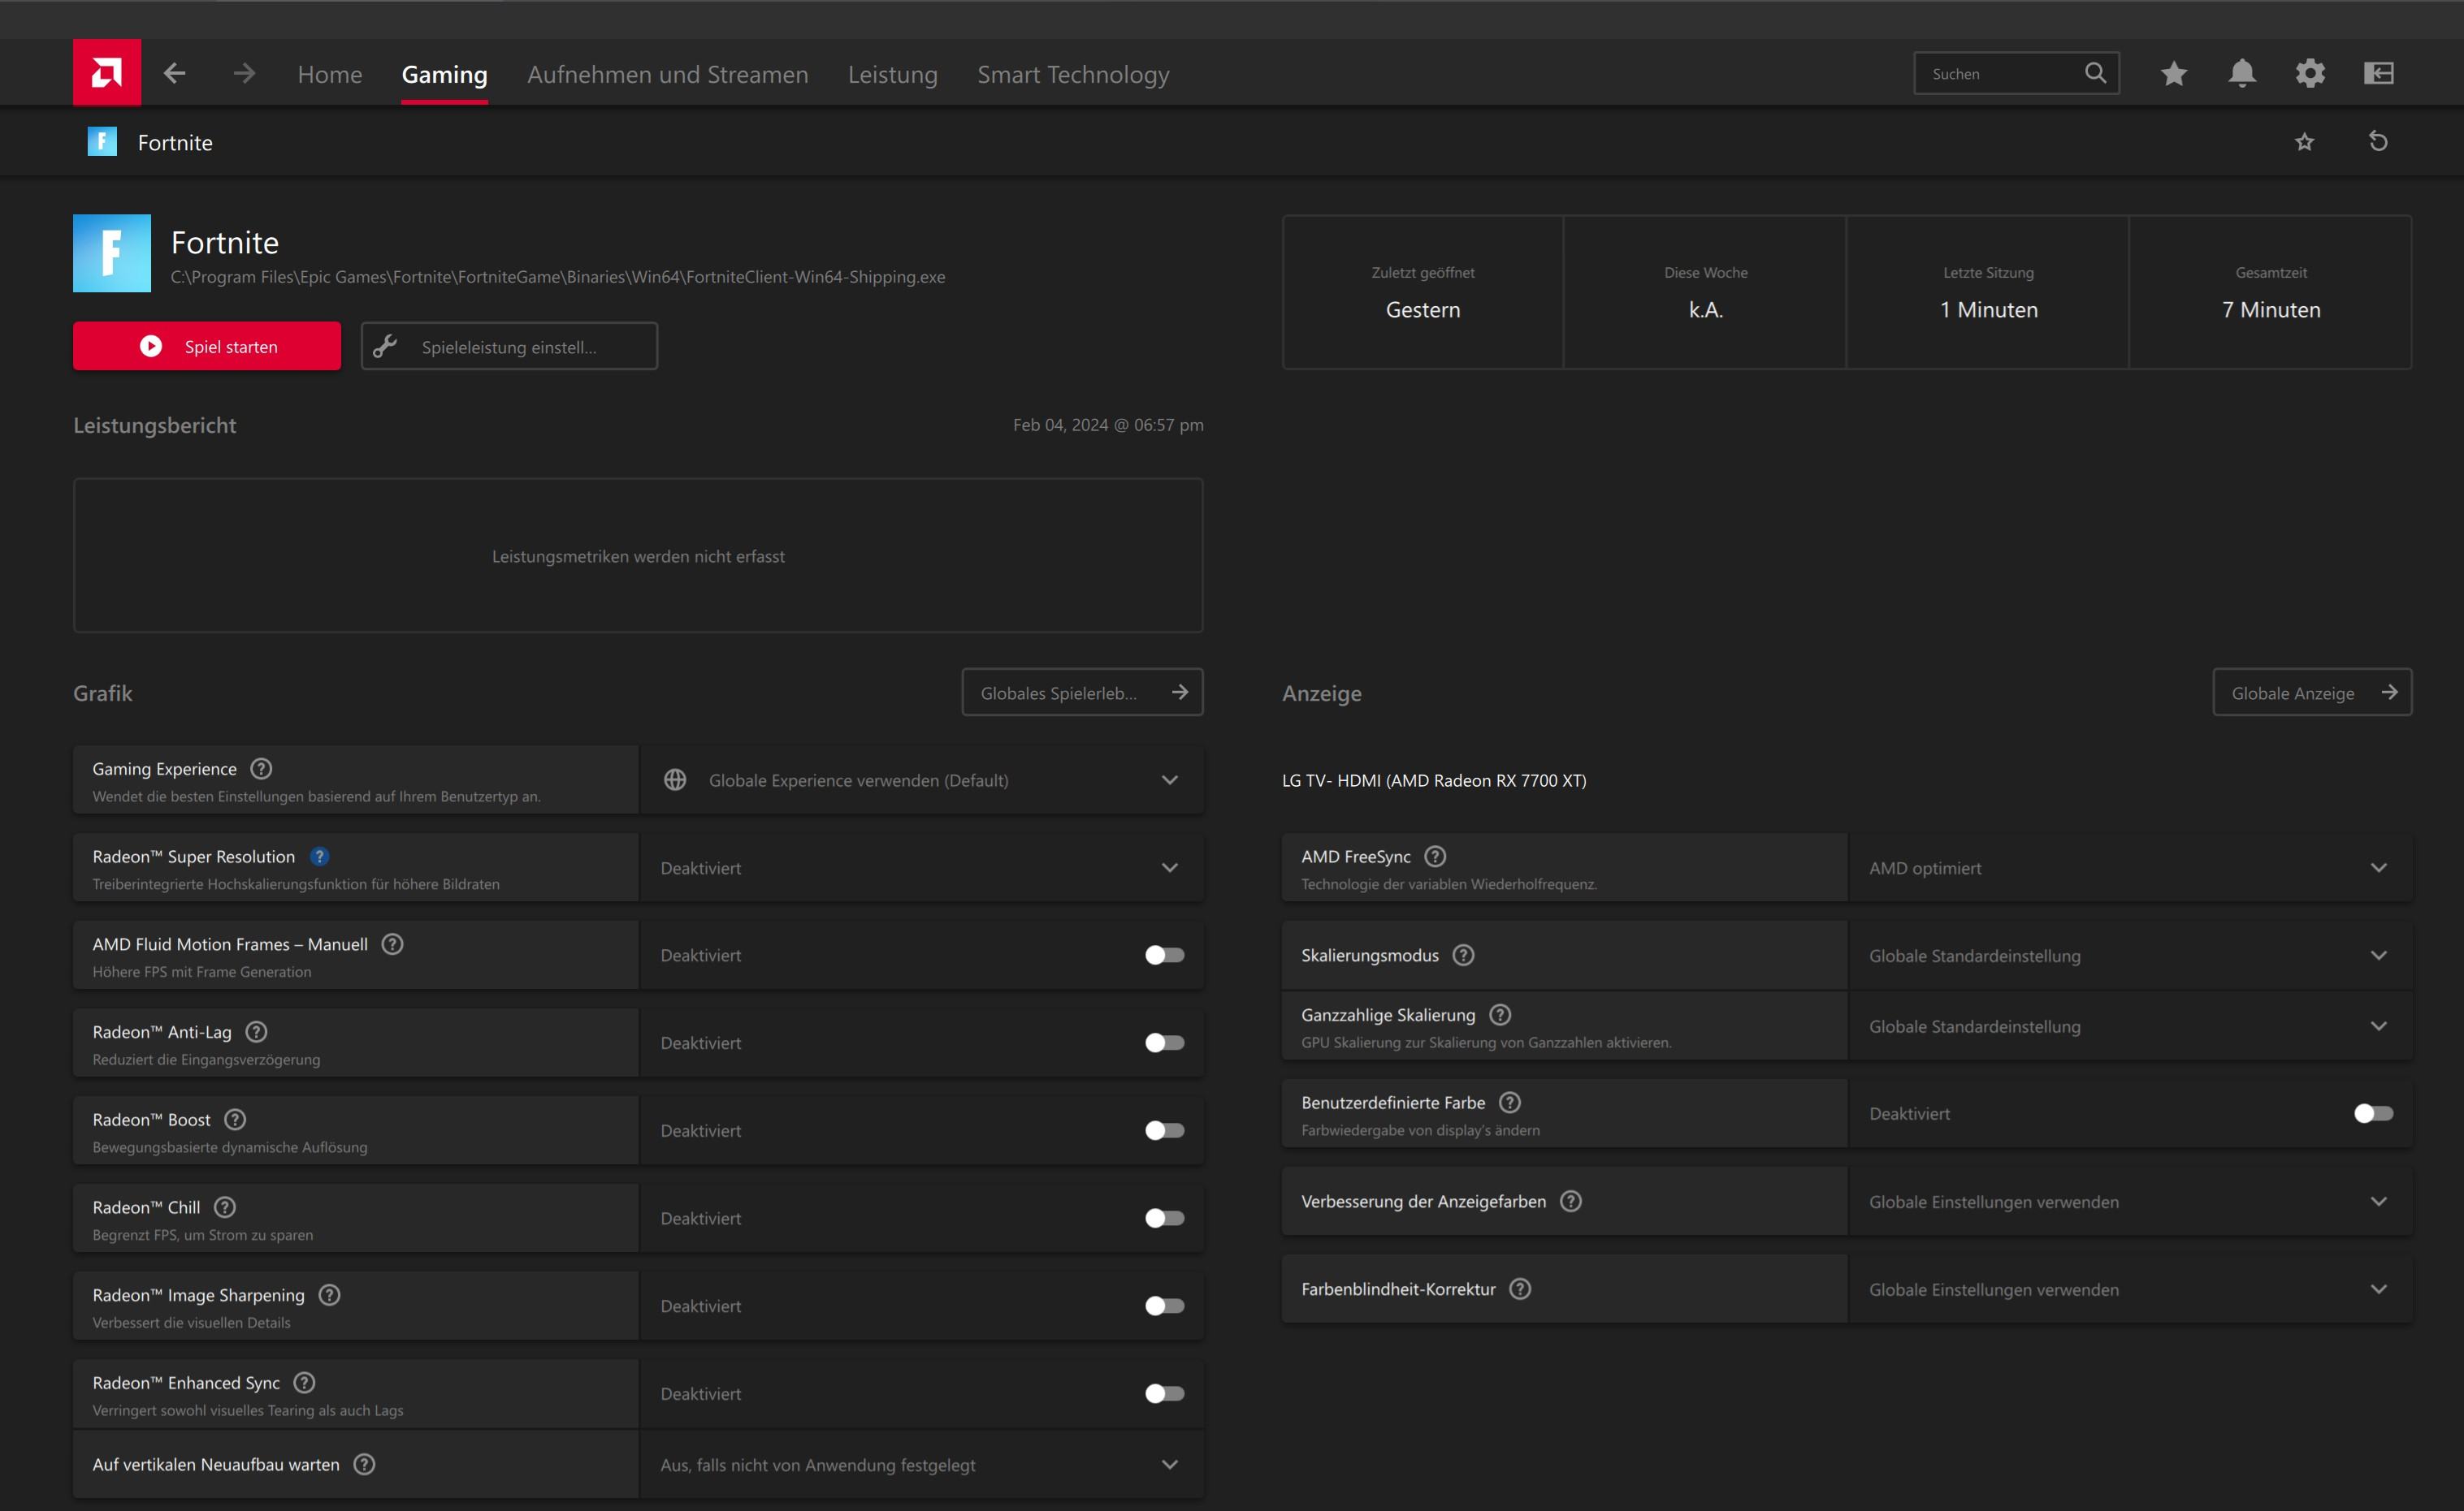This screenshot has height=1511, width=2464.
Task: Toggle sidebar panel icon in top bar
Action: point(2379,73)
